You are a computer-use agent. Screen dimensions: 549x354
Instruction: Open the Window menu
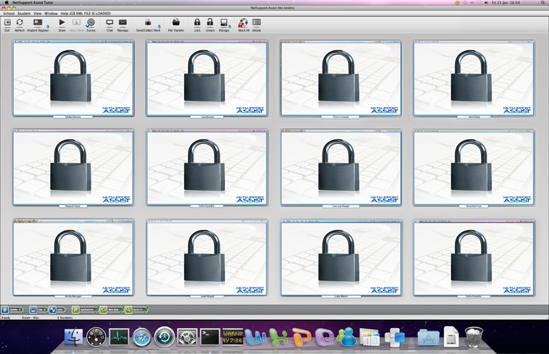point(51,13)
